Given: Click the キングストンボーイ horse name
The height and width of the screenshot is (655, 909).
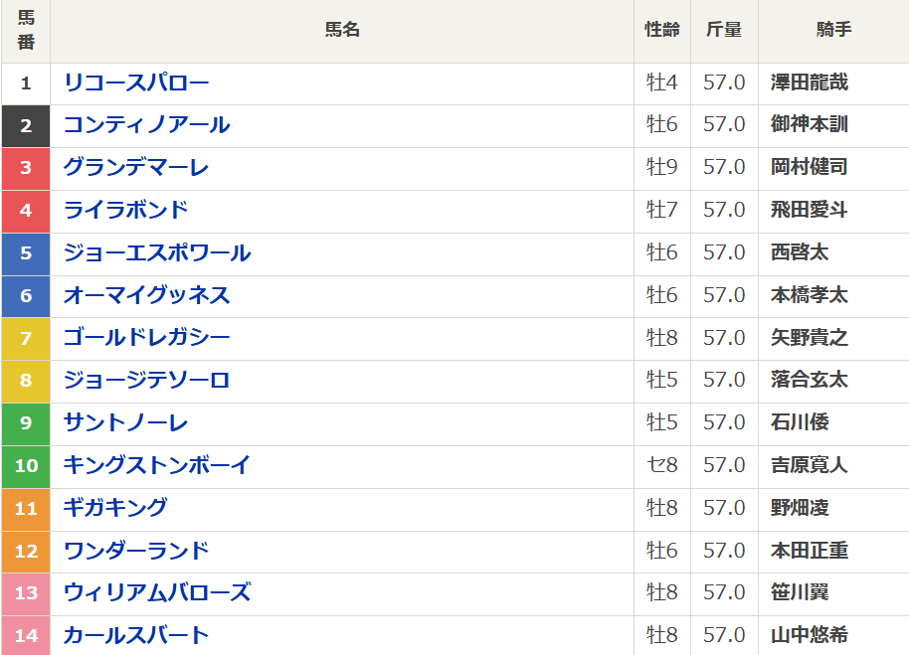Looking at the screenshot, I should (x=157, y=466).
